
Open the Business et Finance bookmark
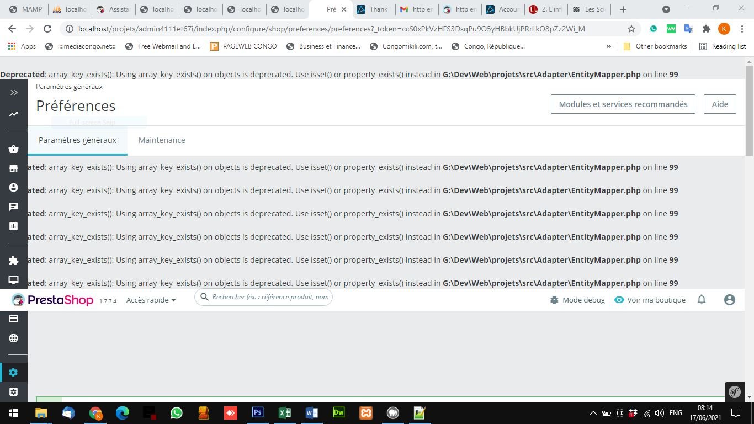323,46
